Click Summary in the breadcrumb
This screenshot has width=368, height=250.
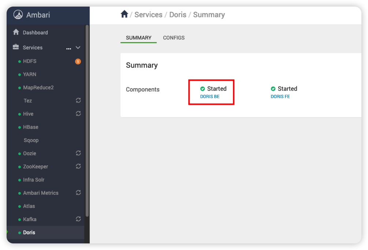click(x=209, y=15)
